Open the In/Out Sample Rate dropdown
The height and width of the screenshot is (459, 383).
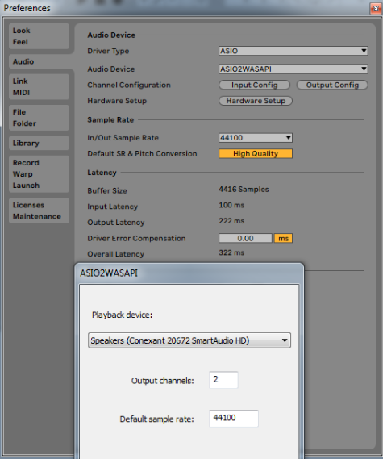tap(256, 138)
